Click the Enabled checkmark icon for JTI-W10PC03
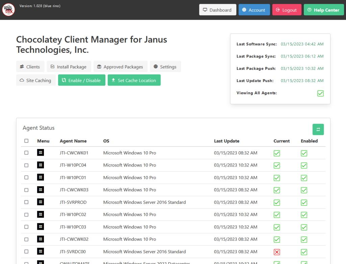The height and width of the screenshot is (264, 346). click(x=304, y=227)
